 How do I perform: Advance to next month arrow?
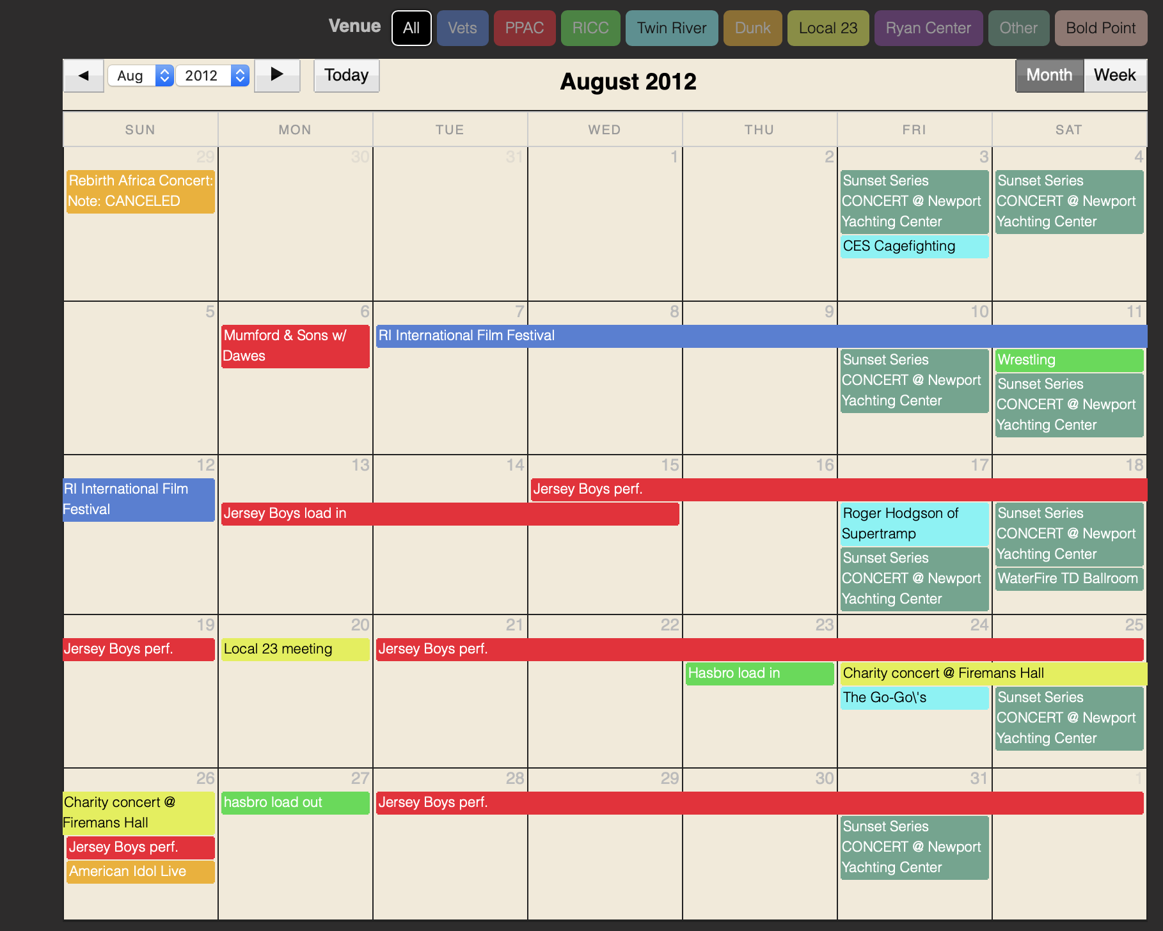277,75
